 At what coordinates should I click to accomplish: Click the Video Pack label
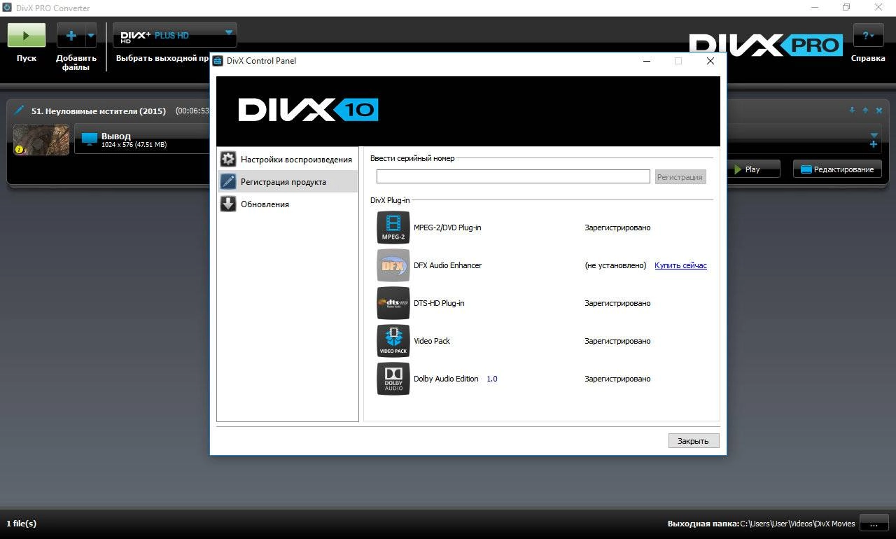tap(432, 341)
